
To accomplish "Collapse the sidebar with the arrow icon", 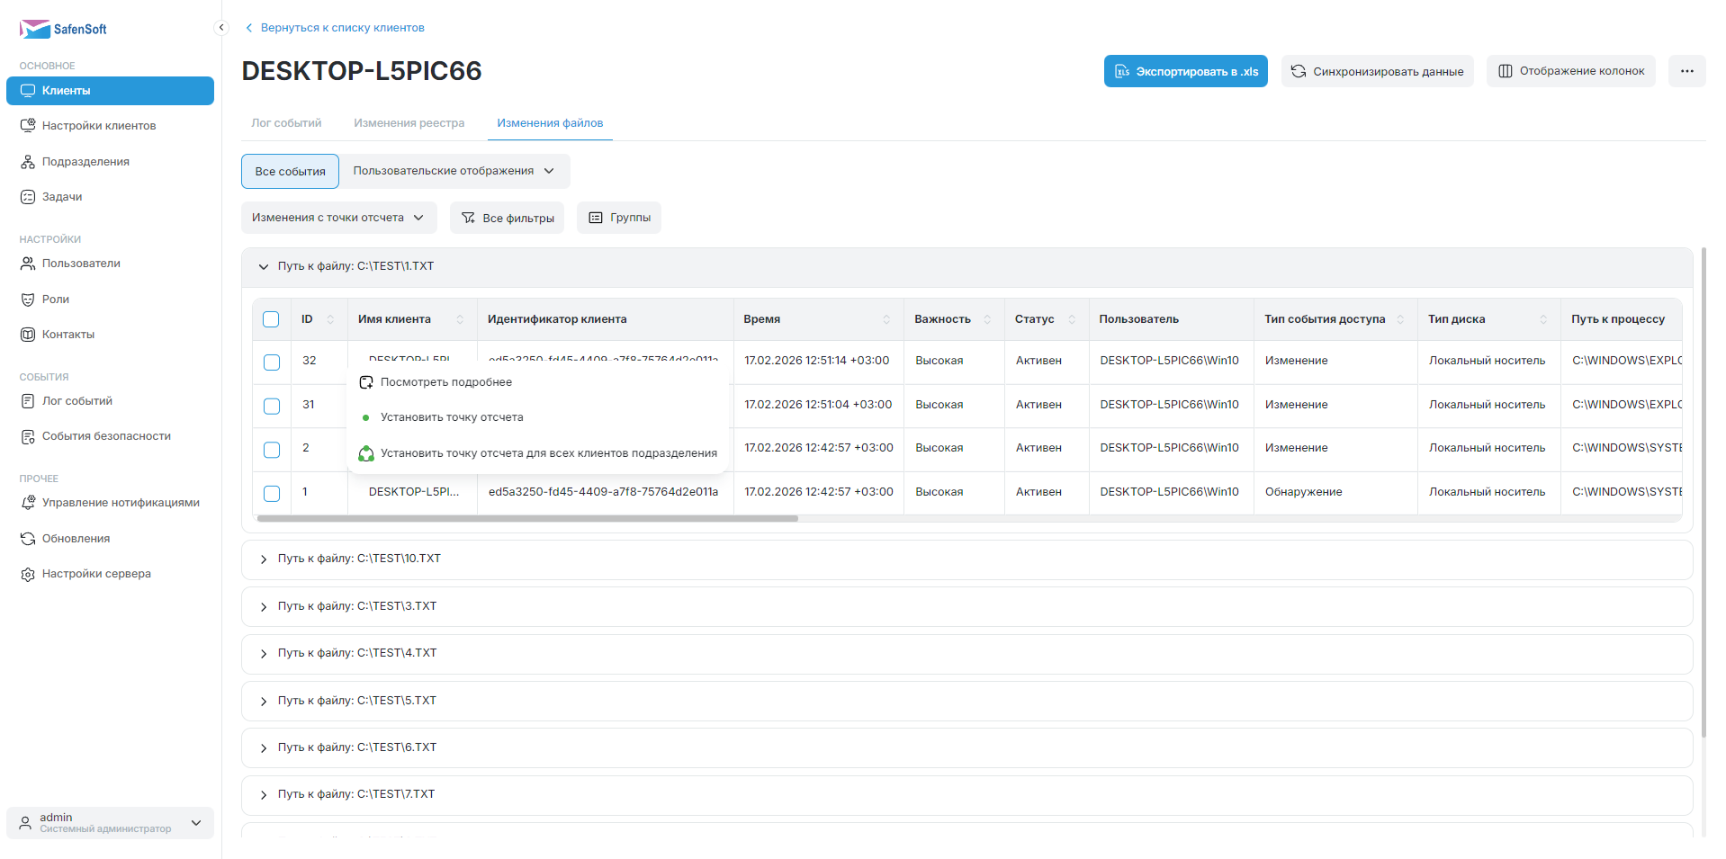I will 221,28.
